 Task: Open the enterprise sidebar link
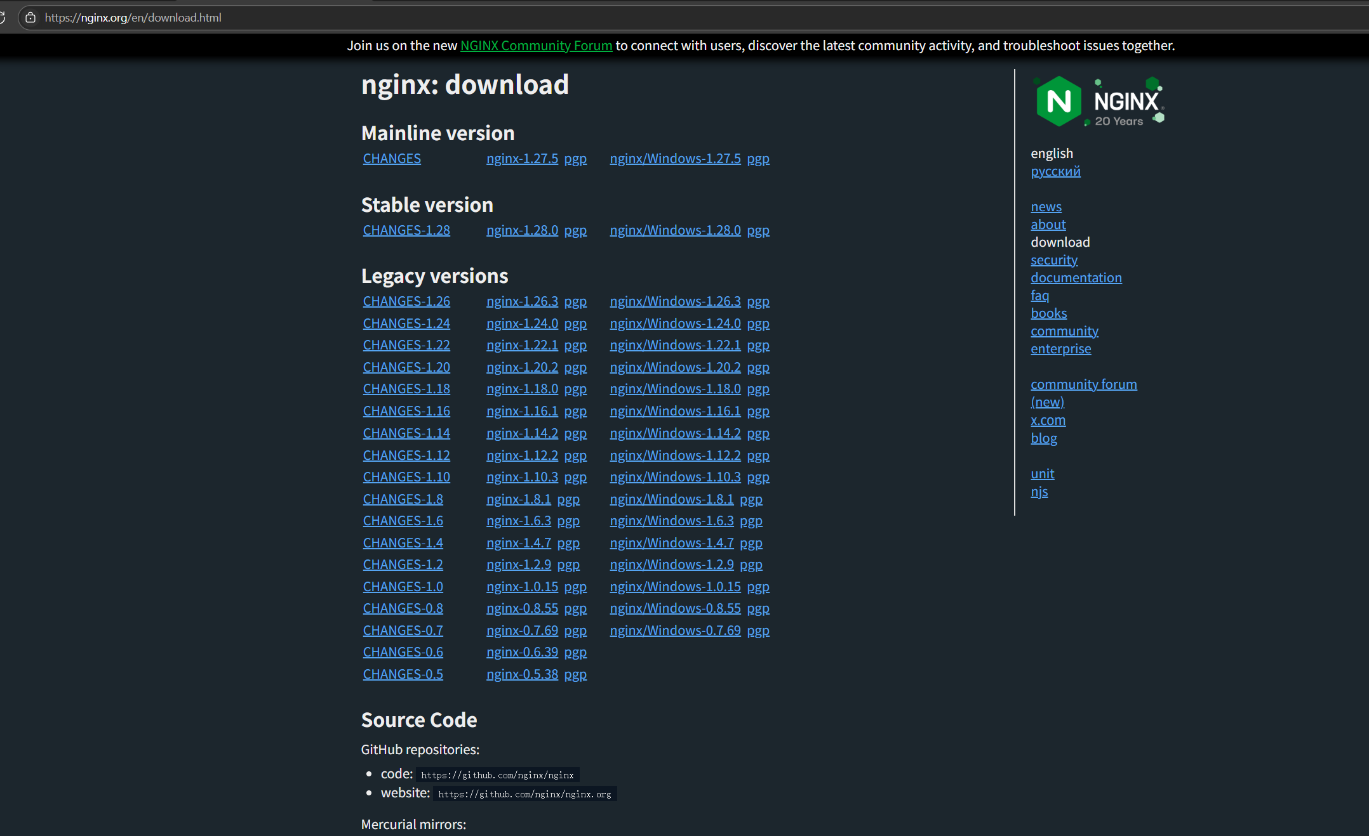[x=1060, y=349]
